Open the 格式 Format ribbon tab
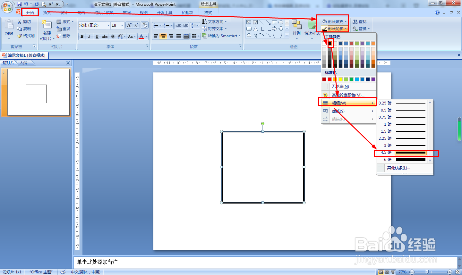462x275 pixels. click(x=208, y=13)
